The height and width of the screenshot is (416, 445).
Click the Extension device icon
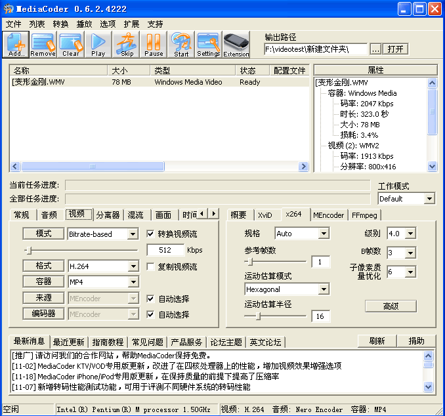[236, 45]
